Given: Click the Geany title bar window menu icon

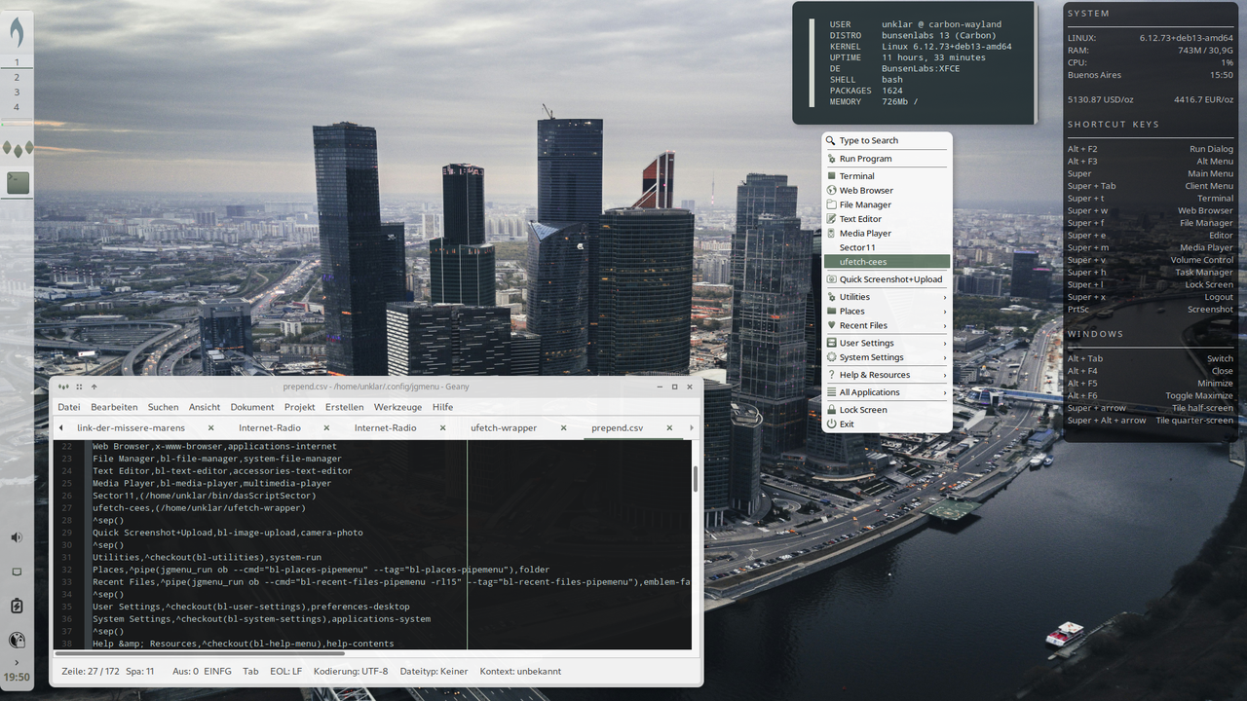Looking at the screenshot, I should [63, 387].
